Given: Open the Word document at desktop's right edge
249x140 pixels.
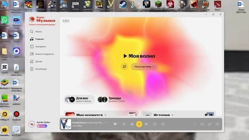Looking at the screenshot, I should [241, 6].
